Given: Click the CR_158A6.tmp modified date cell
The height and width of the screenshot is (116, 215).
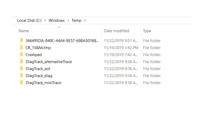Looking at the screenshot, I should pos(121,48).
